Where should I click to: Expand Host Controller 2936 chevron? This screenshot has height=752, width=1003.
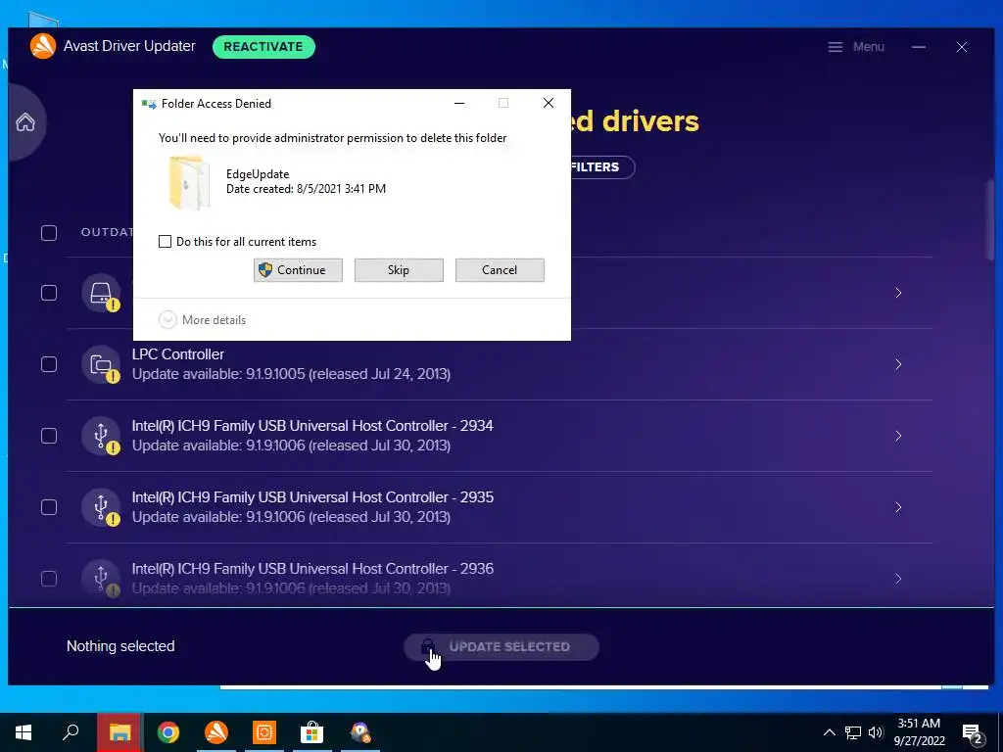tap(898, 579)
